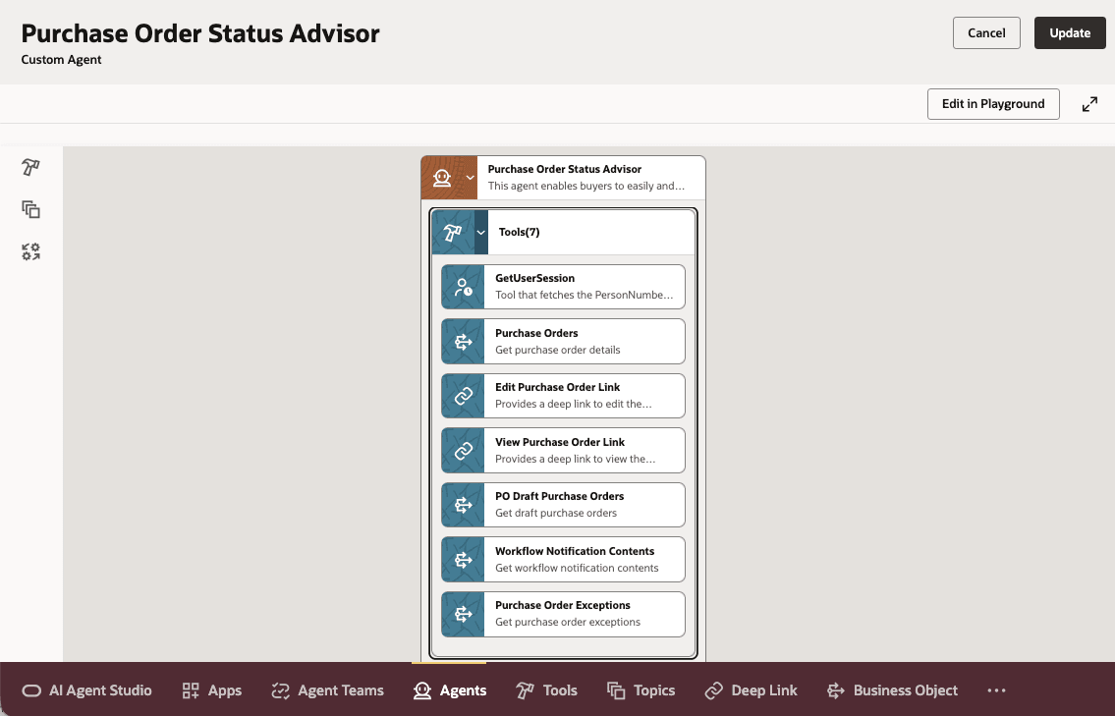Select Deep Link in the bottom bar
1115x716 pixels.
[x=751, y=690]
